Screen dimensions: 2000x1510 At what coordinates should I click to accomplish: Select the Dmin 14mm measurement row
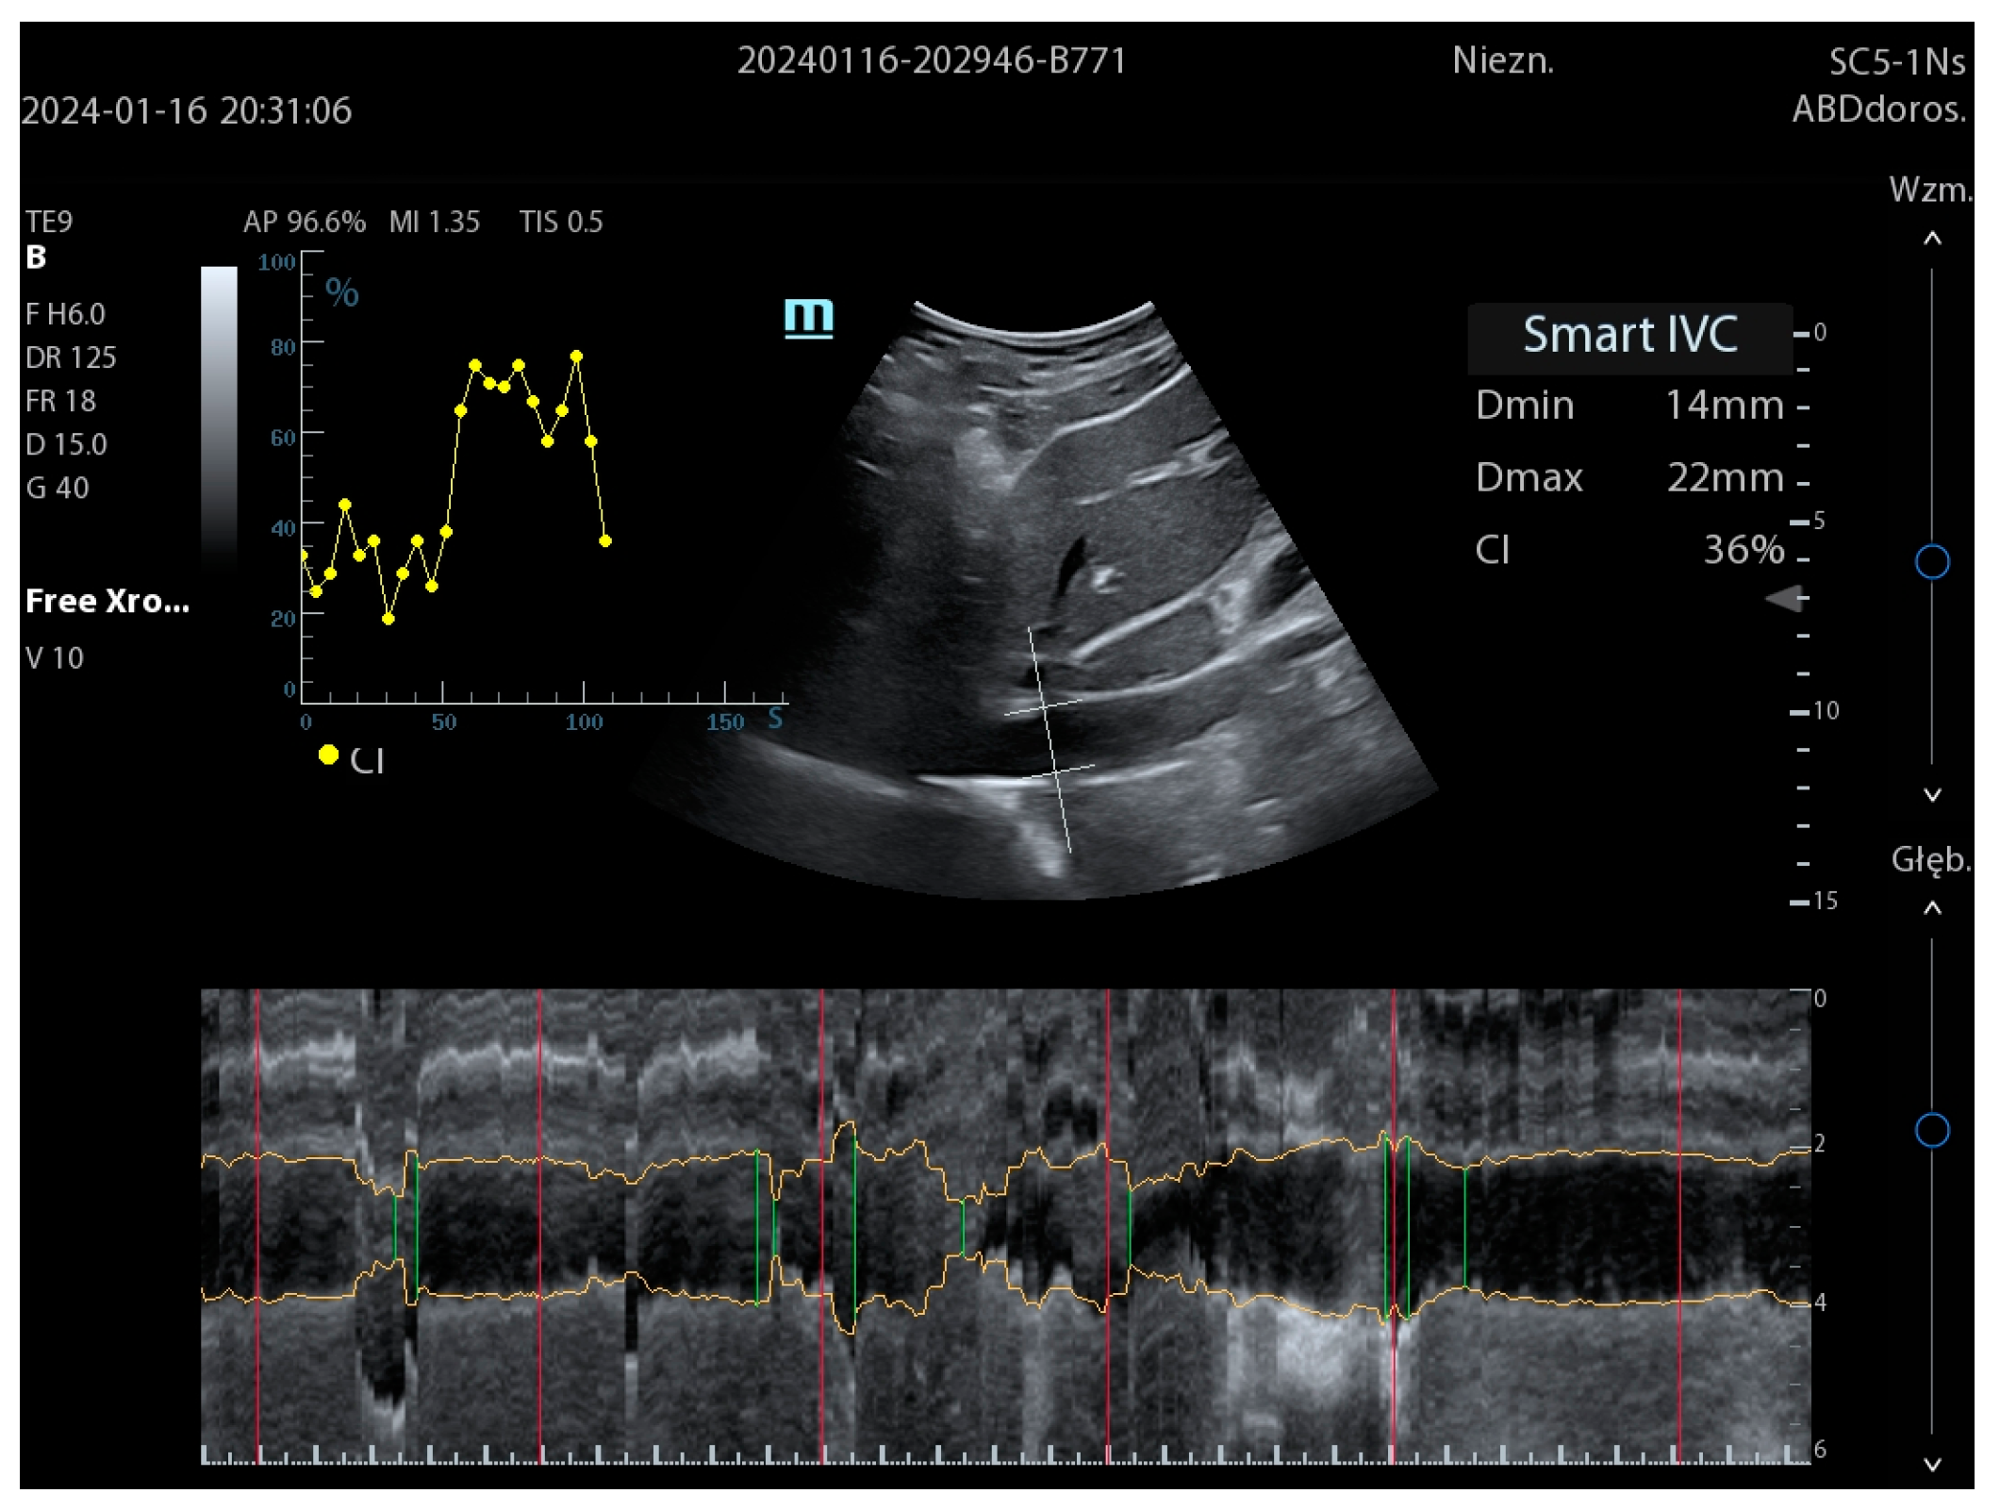pyautogui.click(x=1628, y=406)
